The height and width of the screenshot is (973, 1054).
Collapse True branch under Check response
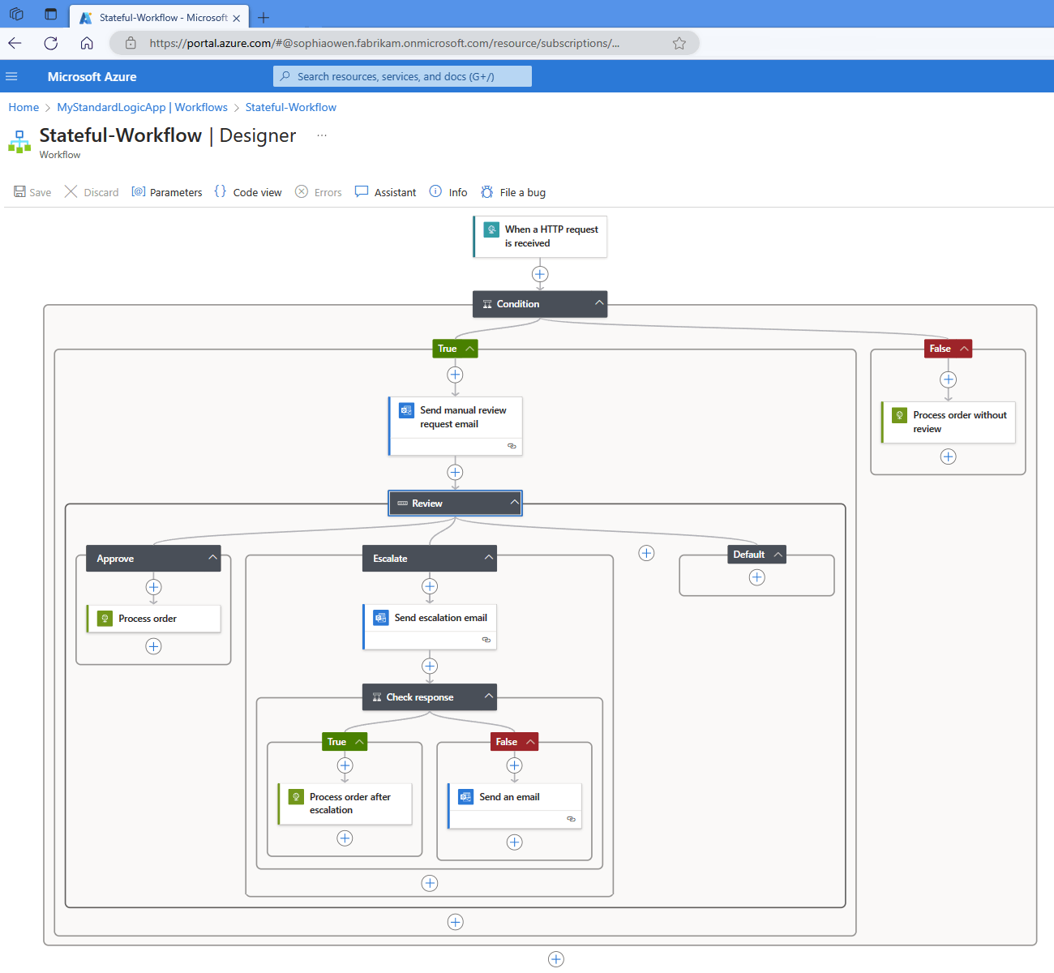[x=359, y=742]
